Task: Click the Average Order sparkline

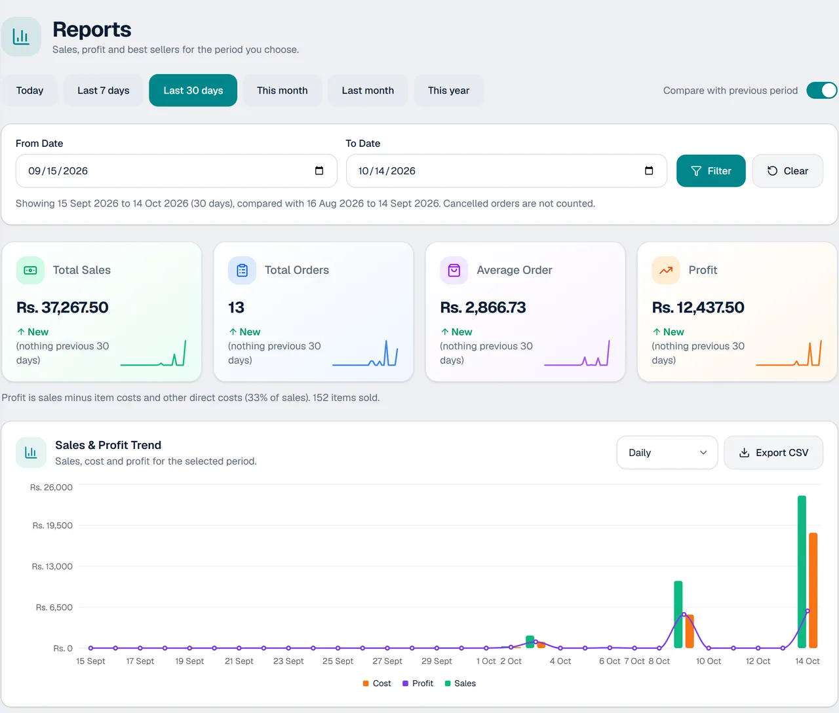Action: [x=577, y=353]
